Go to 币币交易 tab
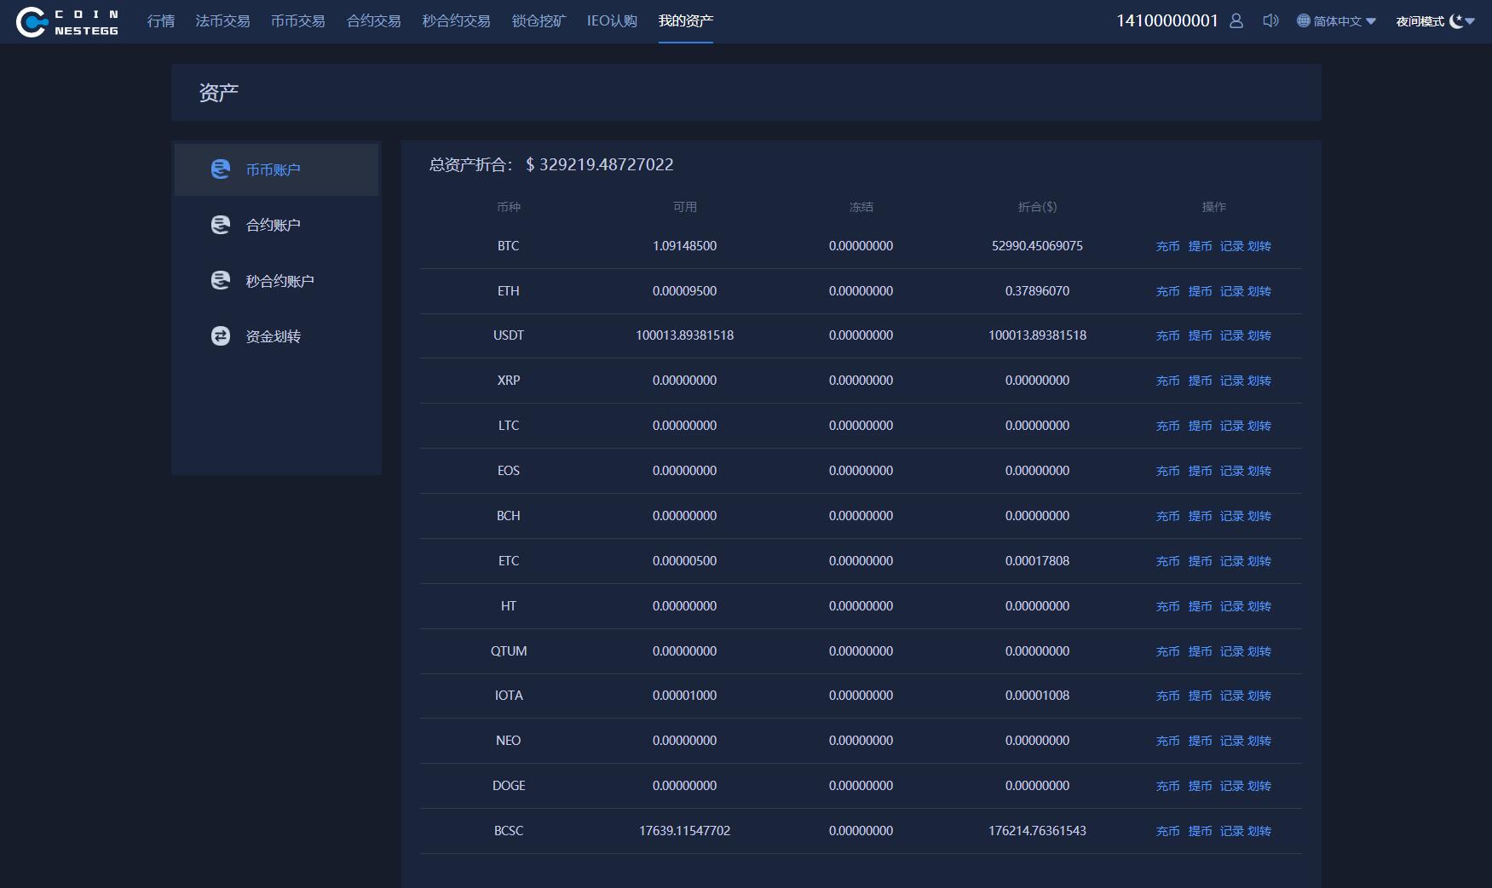 pyautogui.click(x=298, y=20)
